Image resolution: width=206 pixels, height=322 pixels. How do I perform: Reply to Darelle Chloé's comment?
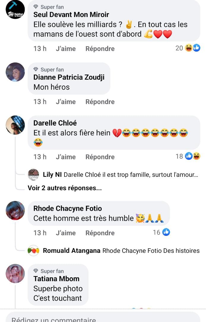pyautogui.click(x=100, y=157)
